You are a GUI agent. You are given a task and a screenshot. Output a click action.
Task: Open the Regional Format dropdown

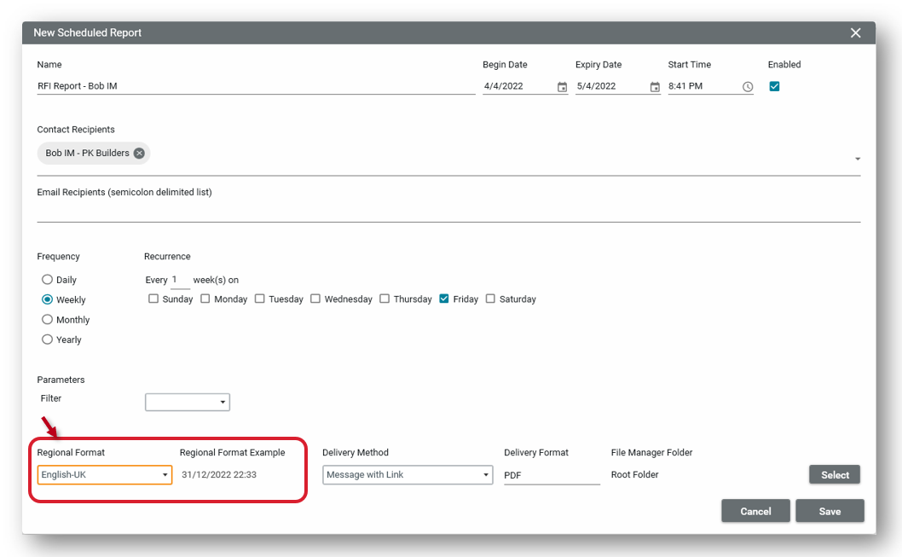(104, 475)
